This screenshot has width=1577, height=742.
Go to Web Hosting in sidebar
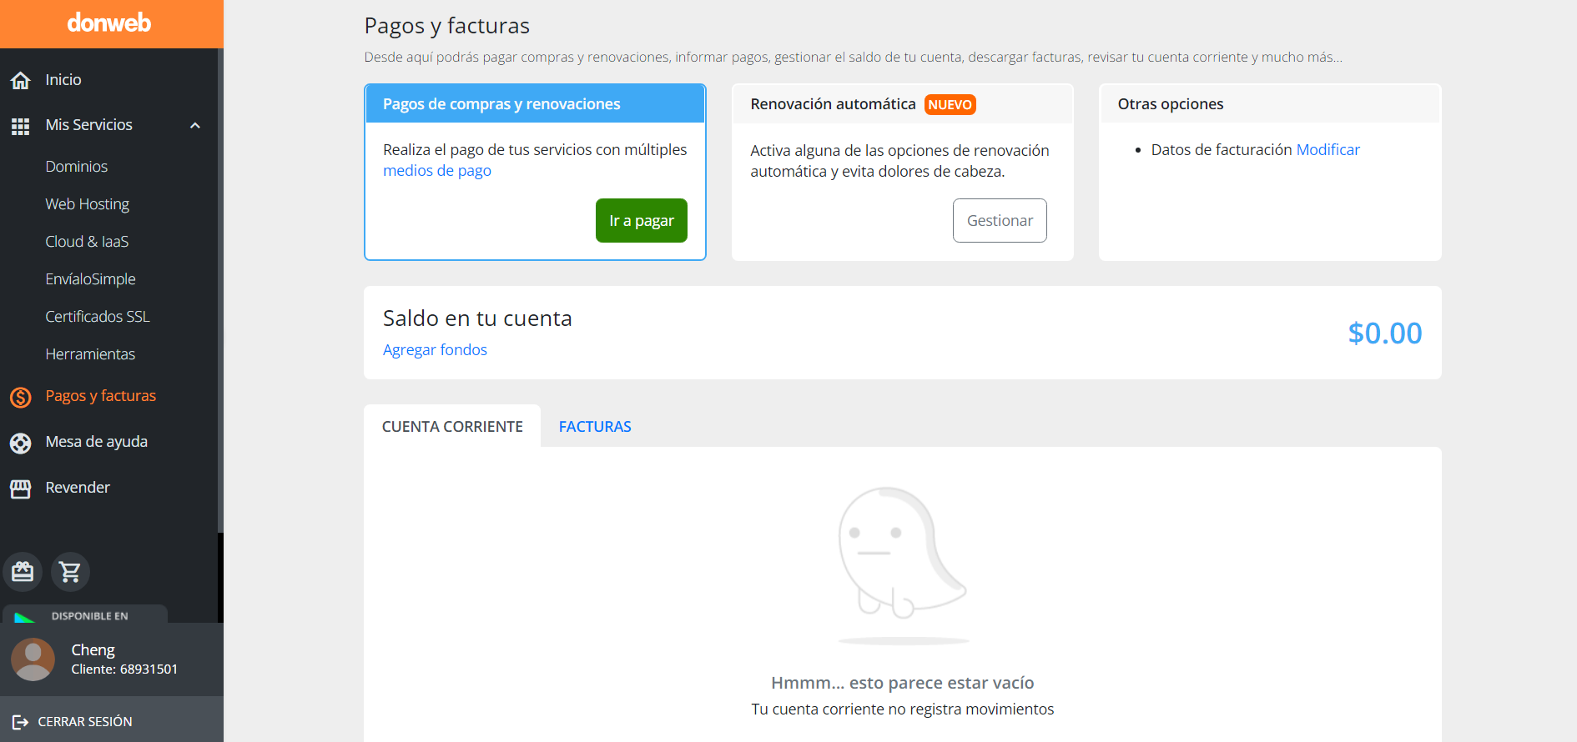coord(88,204)
